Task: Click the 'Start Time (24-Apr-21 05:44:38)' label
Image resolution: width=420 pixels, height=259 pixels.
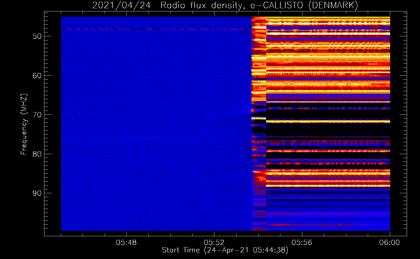Action: 225,250
